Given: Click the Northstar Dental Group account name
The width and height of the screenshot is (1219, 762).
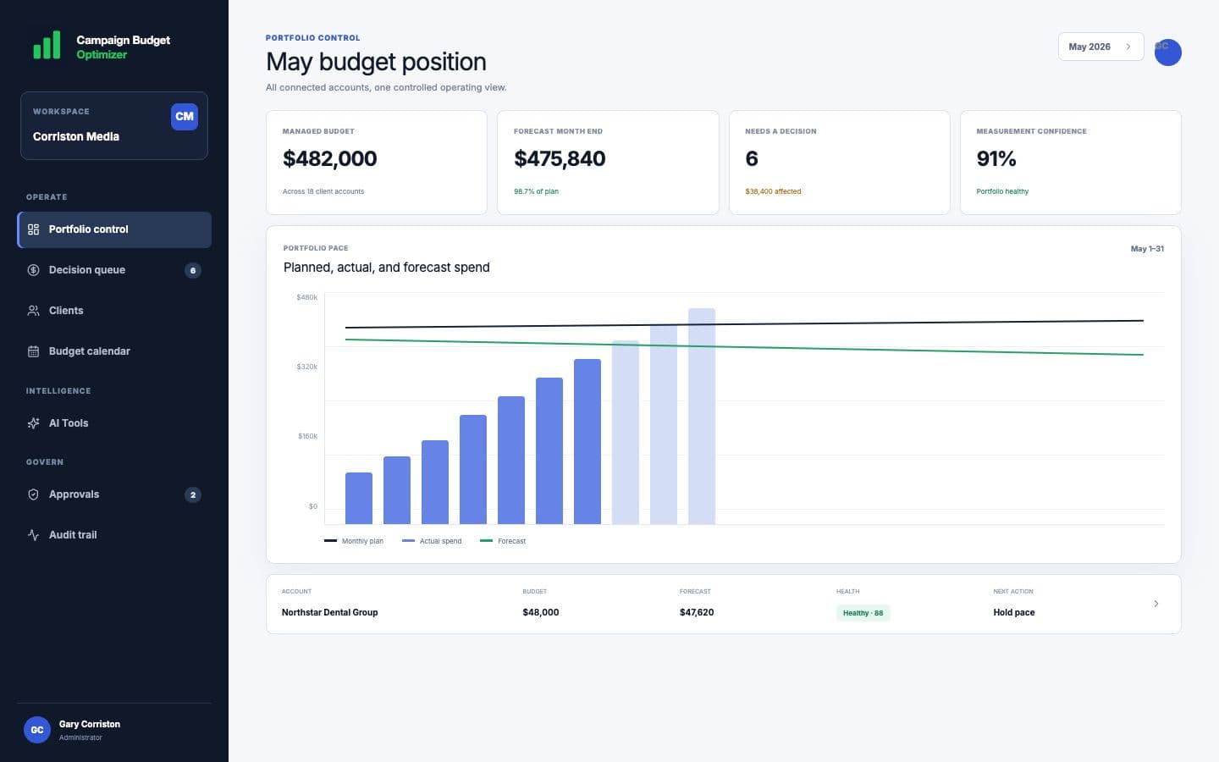Looking at the screenshot, I should pyautogui.click(x=330, y=612).
